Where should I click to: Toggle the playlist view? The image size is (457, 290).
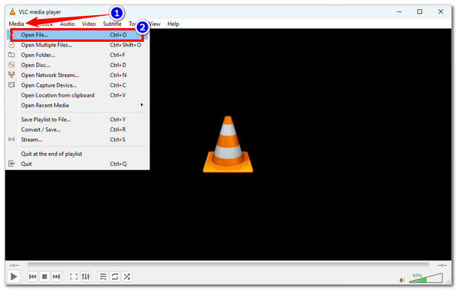[103, 276]
